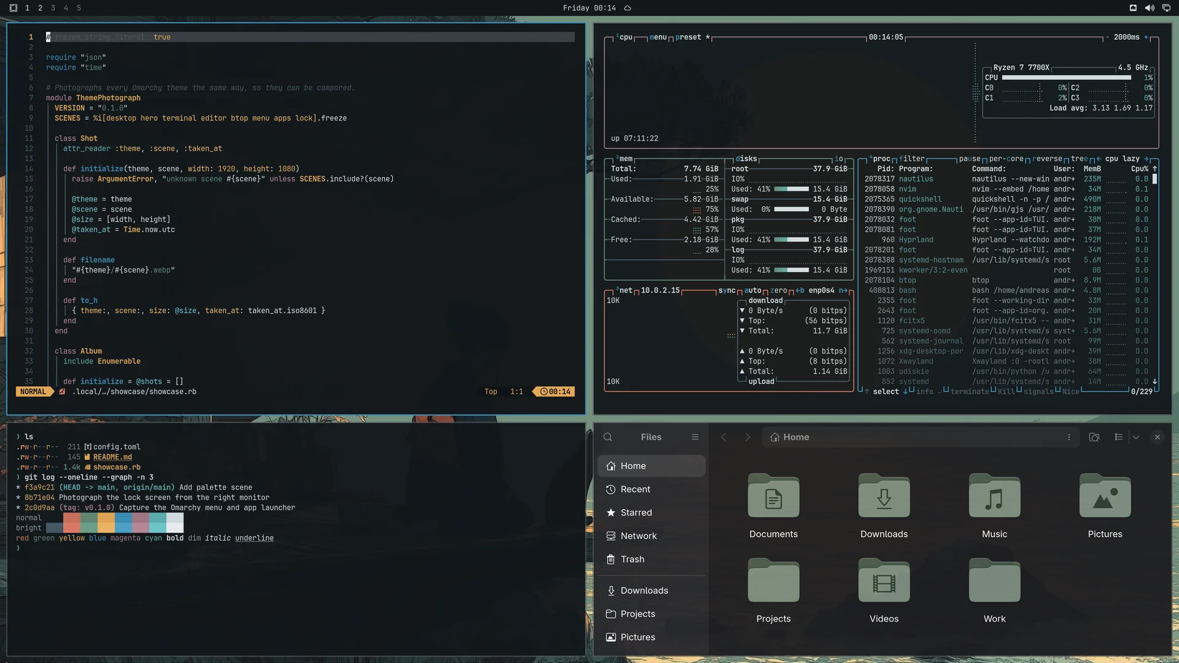Click the Home icon in Files path bar

point(775,437)
